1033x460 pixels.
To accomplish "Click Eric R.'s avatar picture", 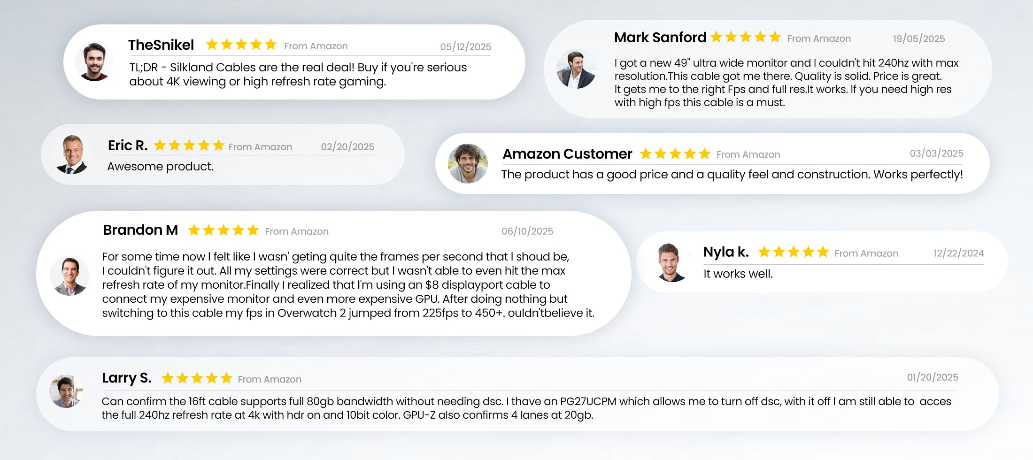I will 72,154.
